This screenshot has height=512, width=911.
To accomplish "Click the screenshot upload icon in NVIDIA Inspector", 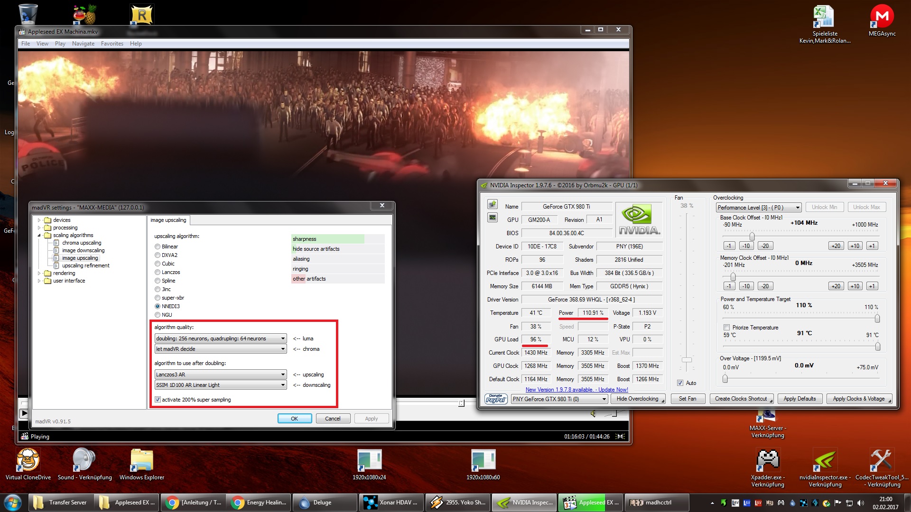I will pos(493,204).
